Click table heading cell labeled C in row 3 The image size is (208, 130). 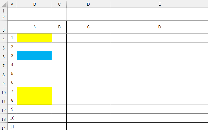click(88, 27)
